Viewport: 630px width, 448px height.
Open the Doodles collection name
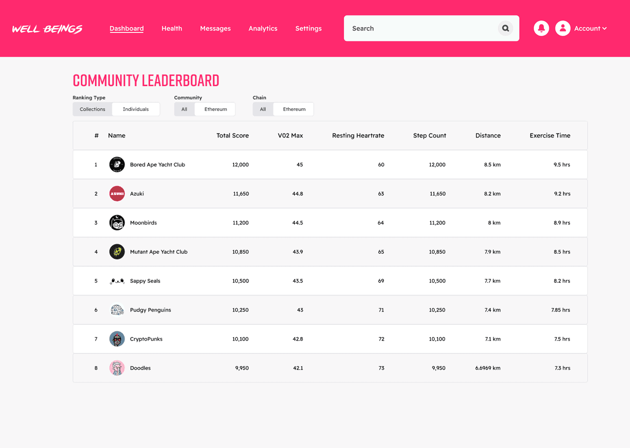click(x=140, y=368)
